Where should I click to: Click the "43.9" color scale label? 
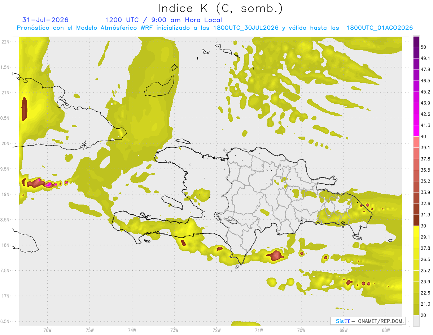(425, 103)
